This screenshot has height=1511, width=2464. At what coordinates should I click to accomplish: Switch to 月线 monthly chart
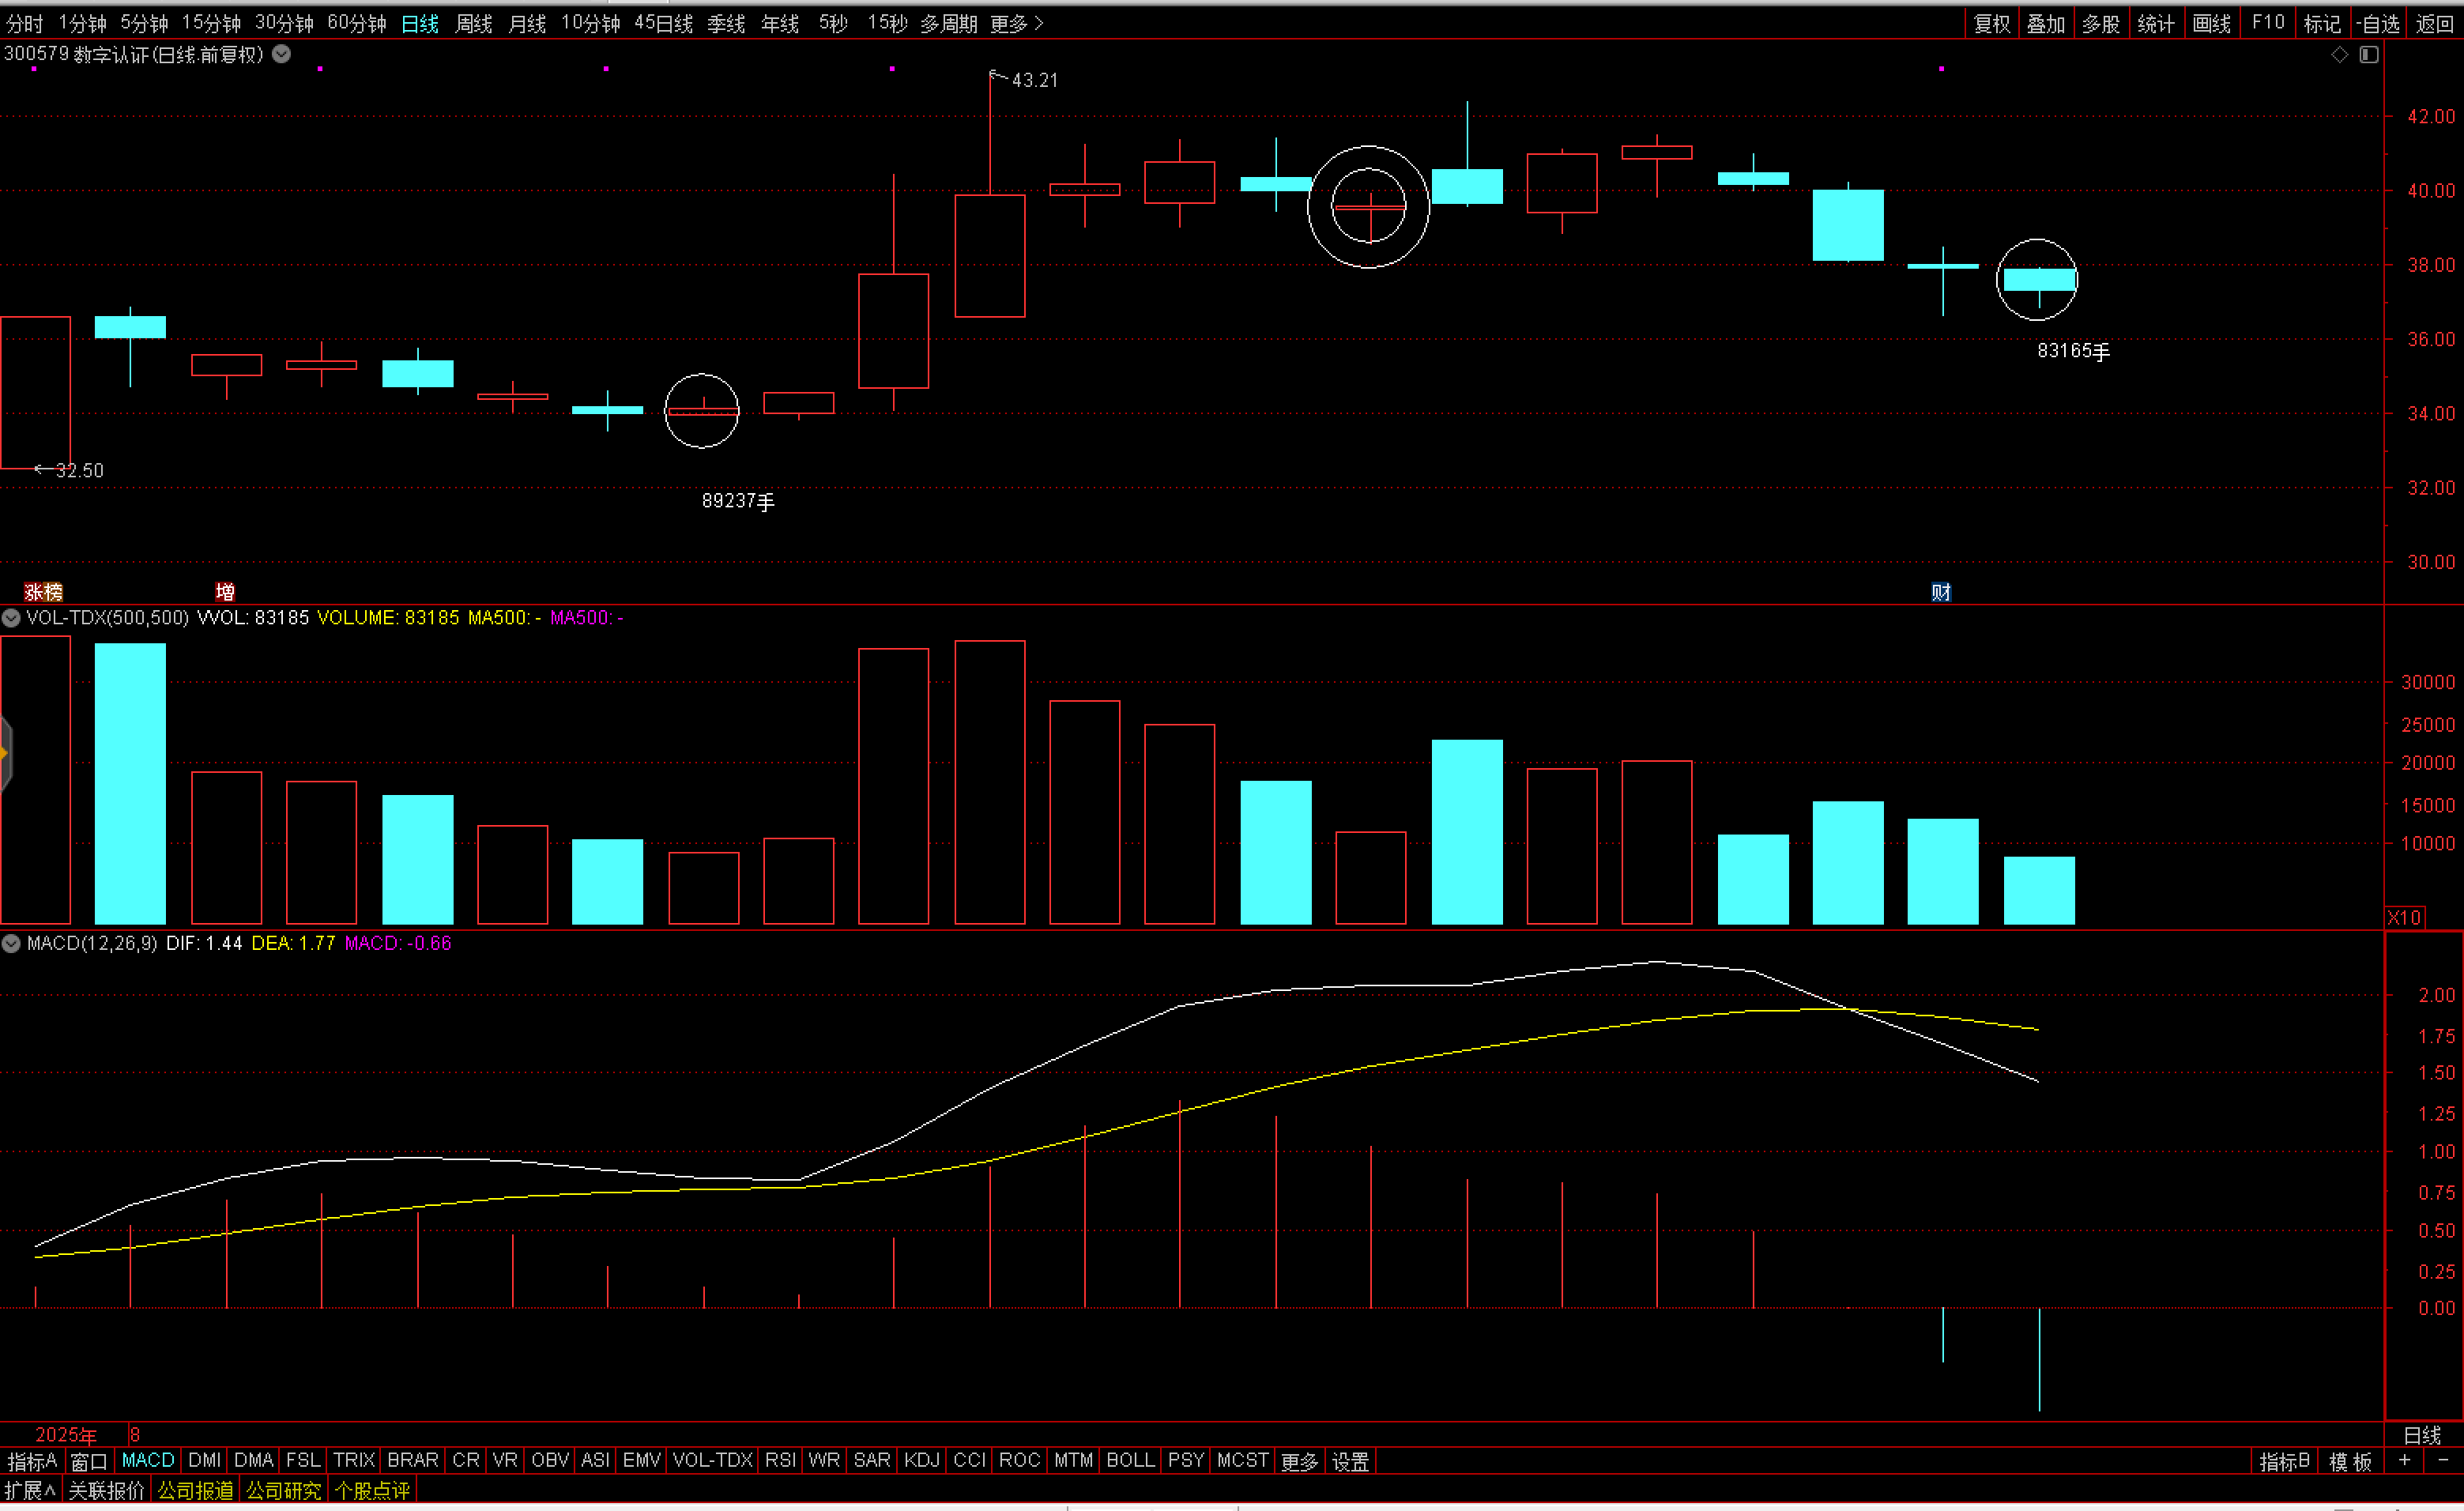(528, 23)
